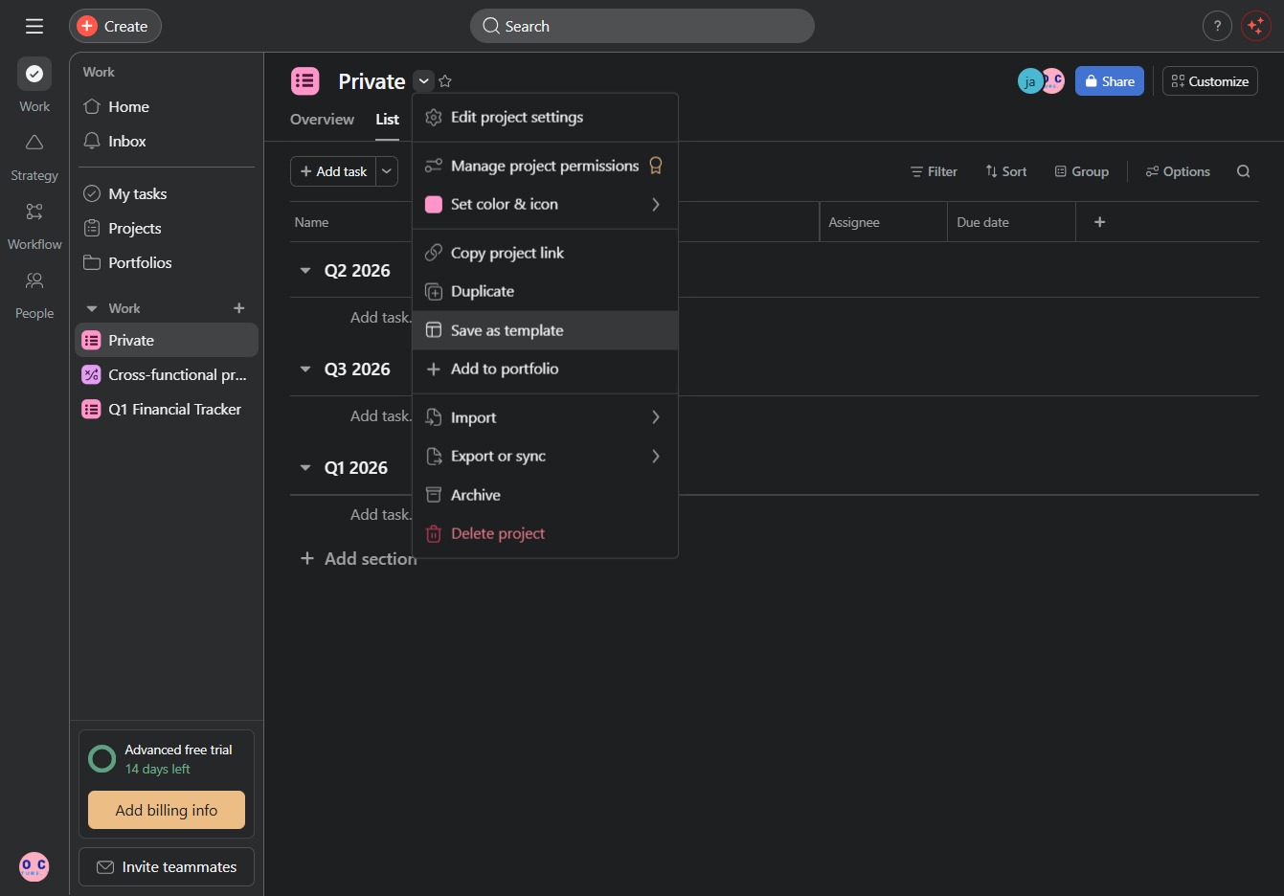Screen dimensions: 1284x896
Task: Open Q1 Financial Tracker project
Action: click(167, 410)
